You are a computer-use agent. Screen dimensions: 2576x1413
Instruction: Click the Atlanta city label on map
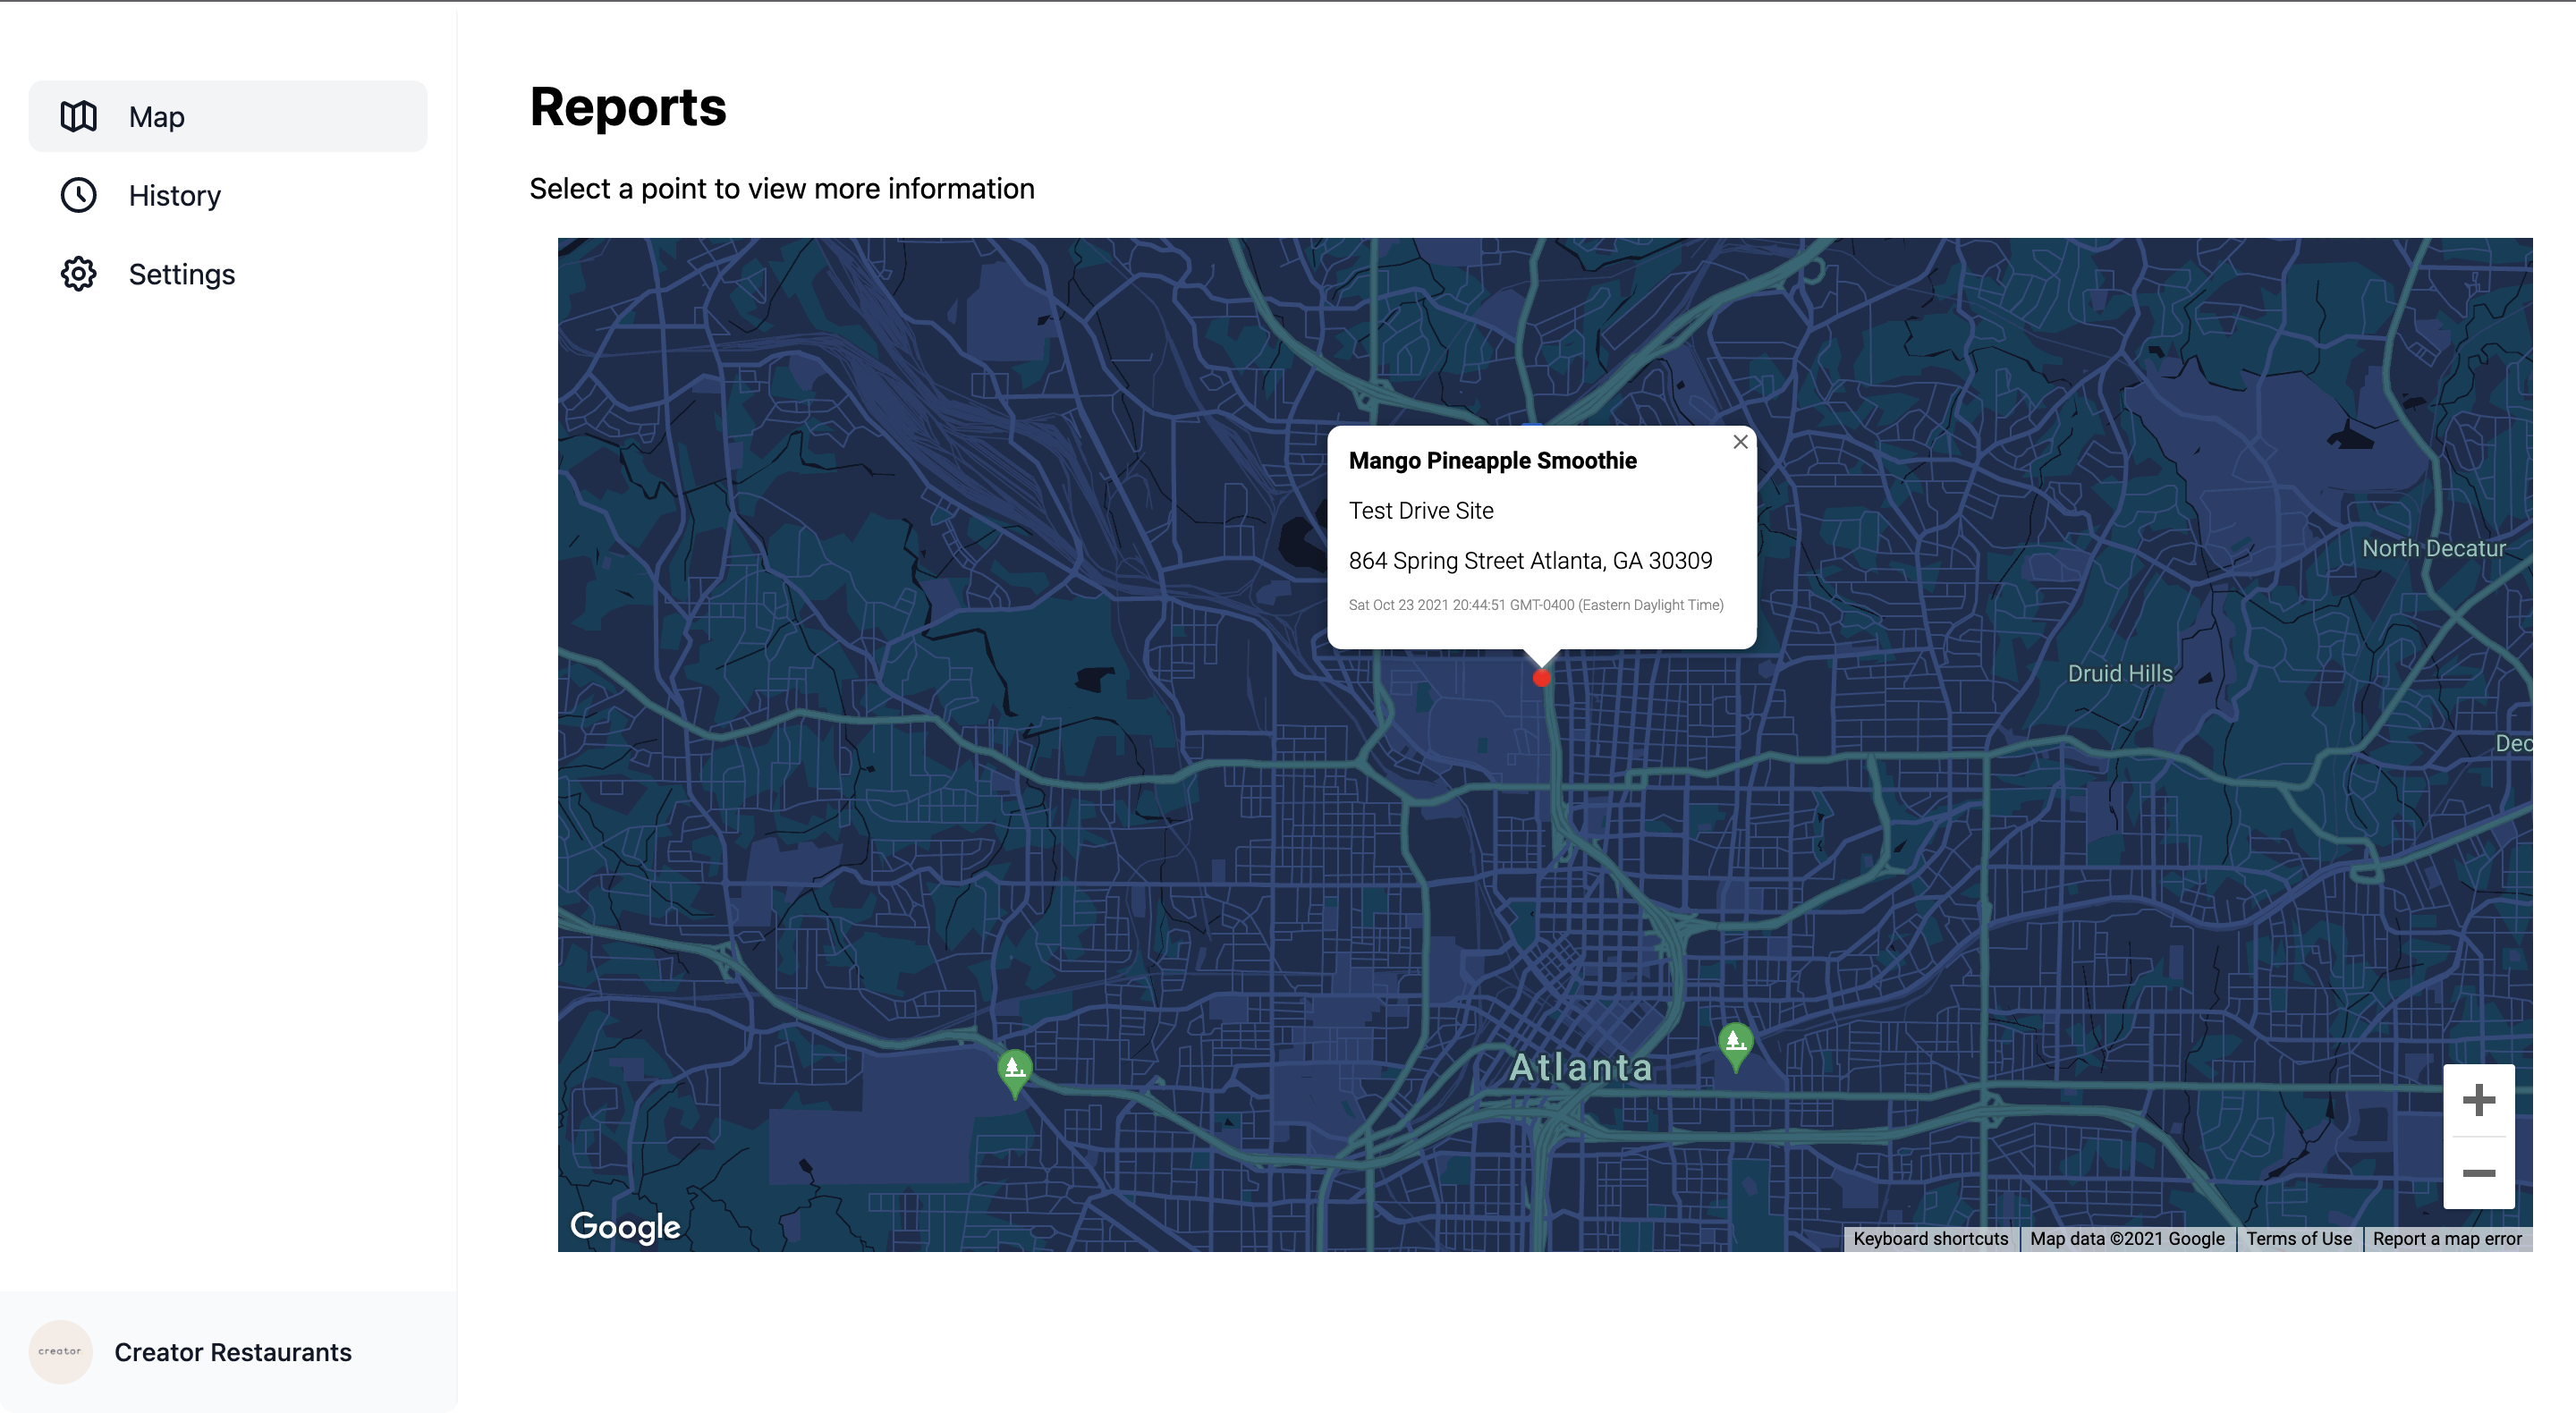(x=1580, y=1067)
